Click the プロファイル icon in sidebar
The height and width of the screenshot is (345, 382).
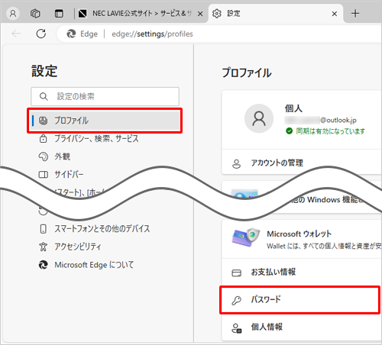(x=43, y=121)
